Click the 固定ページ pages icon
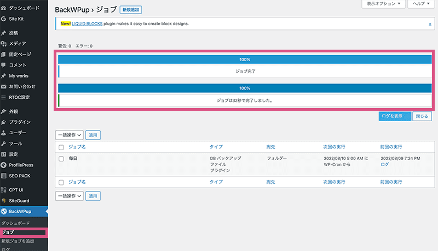 3,55
